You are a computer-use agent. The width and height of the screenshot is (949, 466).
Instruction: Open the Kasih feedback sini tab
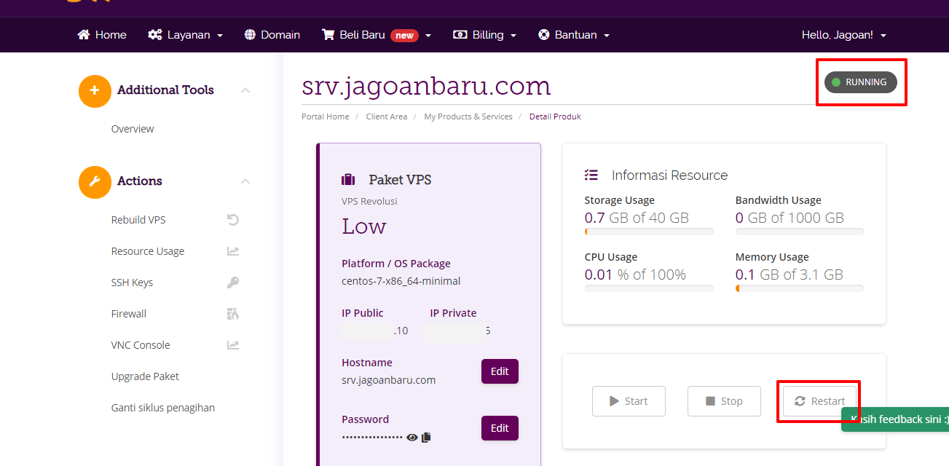pyautogui.click(x=896, y=419)
